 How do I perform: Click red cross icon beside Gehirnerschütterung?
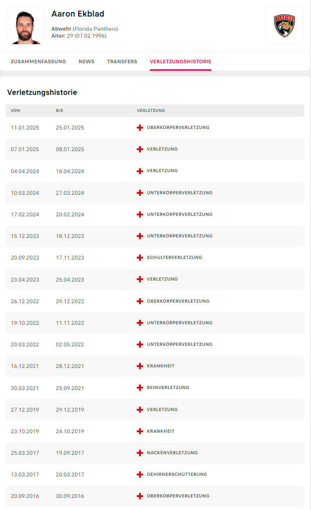[x=140, y=474]
